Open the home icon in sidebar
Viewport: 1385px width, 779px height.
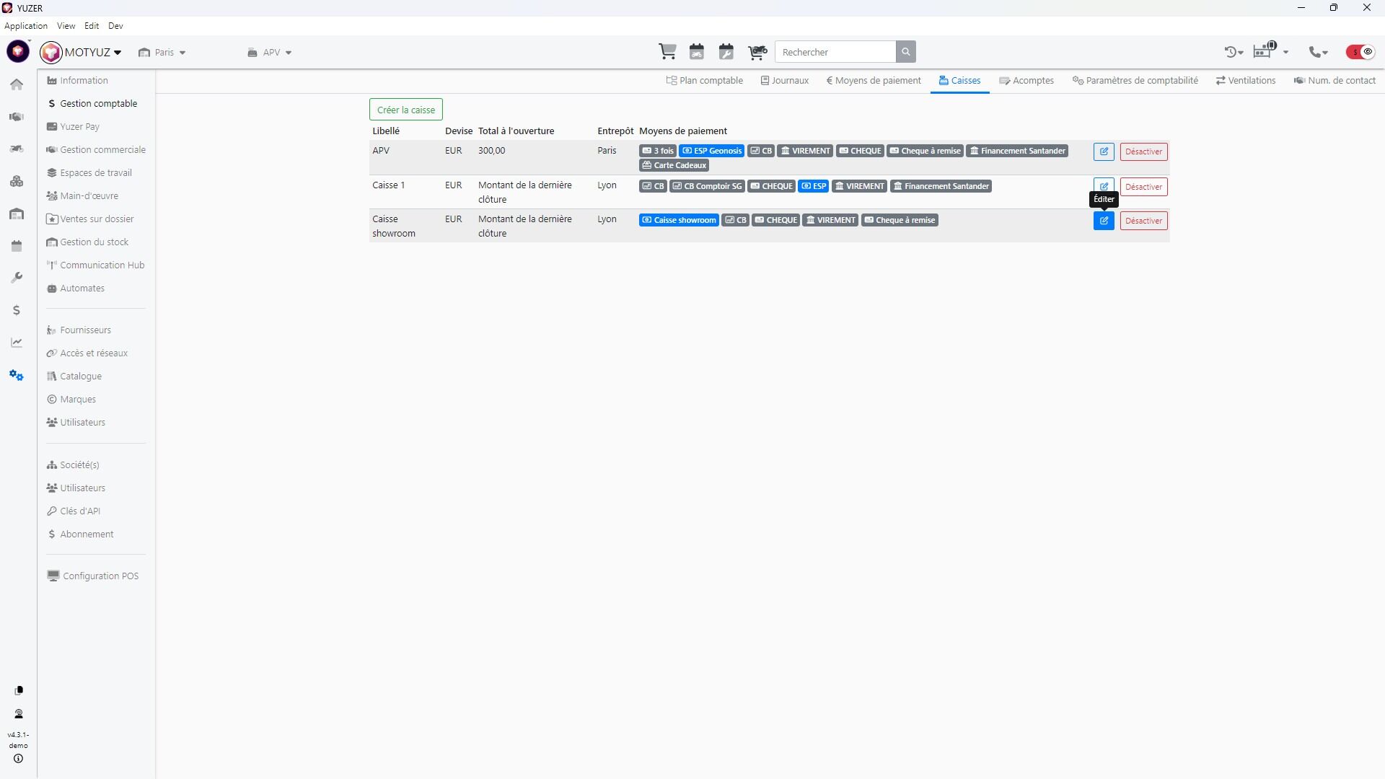[17, 84]
